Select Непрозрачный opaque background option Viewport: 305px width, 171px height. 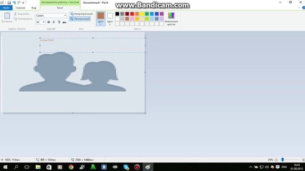81,14
